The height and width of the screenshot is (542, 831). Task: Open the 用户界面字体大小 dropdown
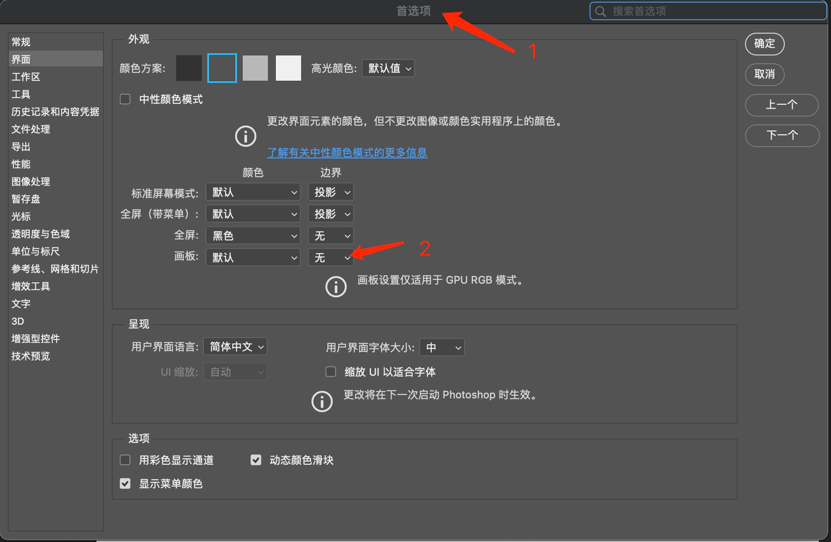(x=442, y=348)
